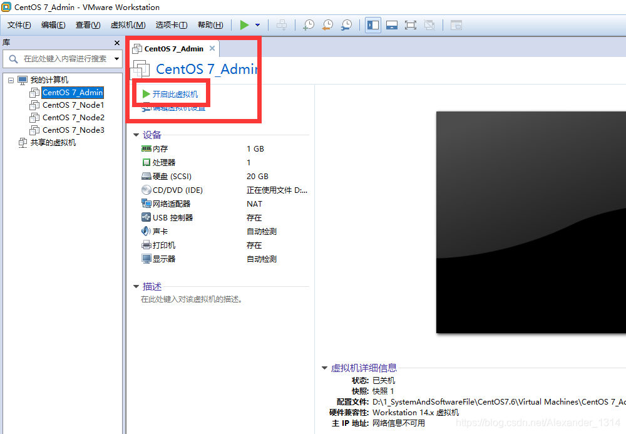Revert to snapshot using the toolbar icon
Viewport: 626px width, 434px height.
(x=328, y=25)
